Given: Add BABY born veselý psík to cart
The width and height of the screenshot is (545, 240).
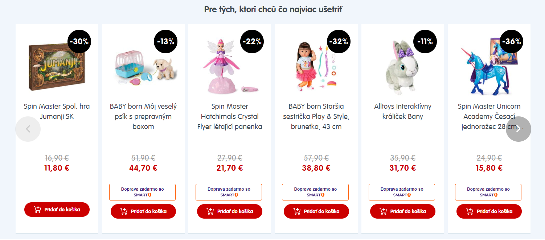Looking at the screenshot, I should 143,211.
